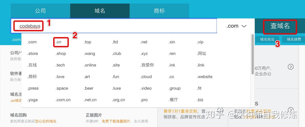Switch to the 商标 tab
Viewport: 305px width, 127px height.
(x=159, y=11)
